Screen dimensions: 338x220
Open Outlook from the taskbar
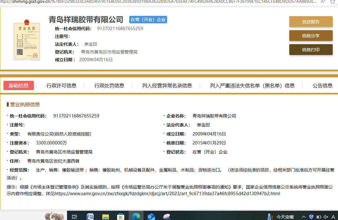[151, 216]
